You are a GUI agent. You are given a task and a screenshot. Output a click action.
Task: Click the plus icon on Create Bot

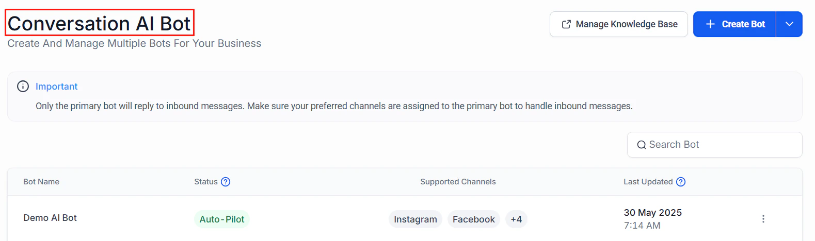pos(710,24)
